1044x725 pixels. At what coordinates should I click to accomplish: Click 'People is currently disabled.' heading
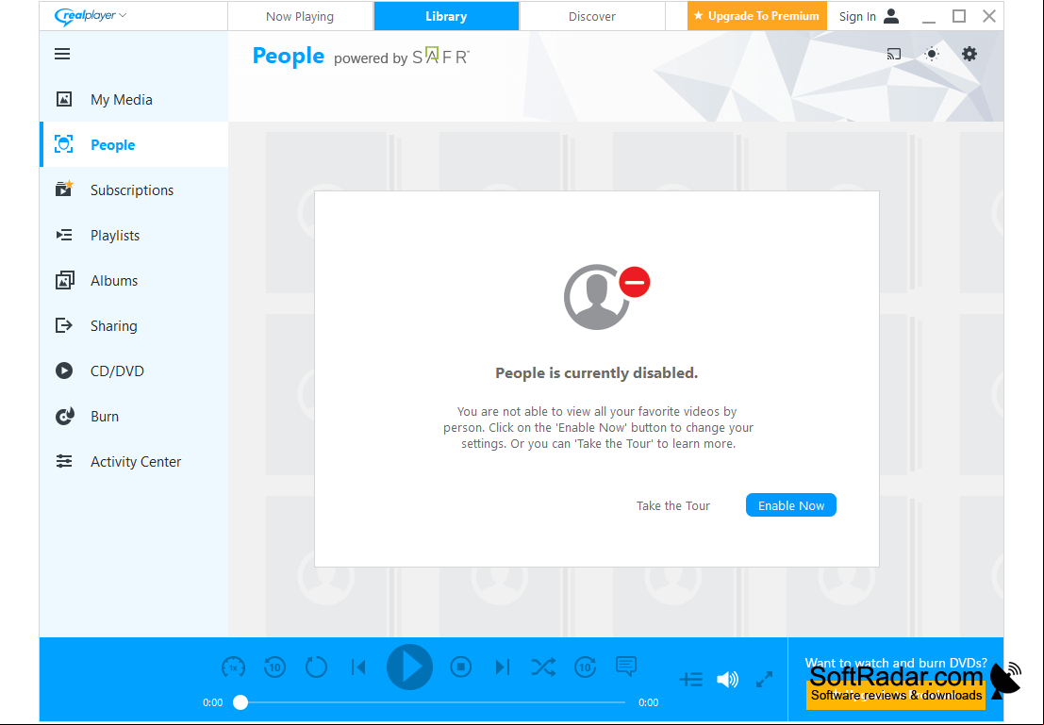tap(597, 372)
